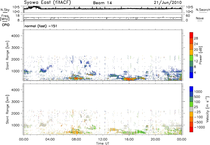Click the red top segment of Power colorbar

(x=191, y=35)
